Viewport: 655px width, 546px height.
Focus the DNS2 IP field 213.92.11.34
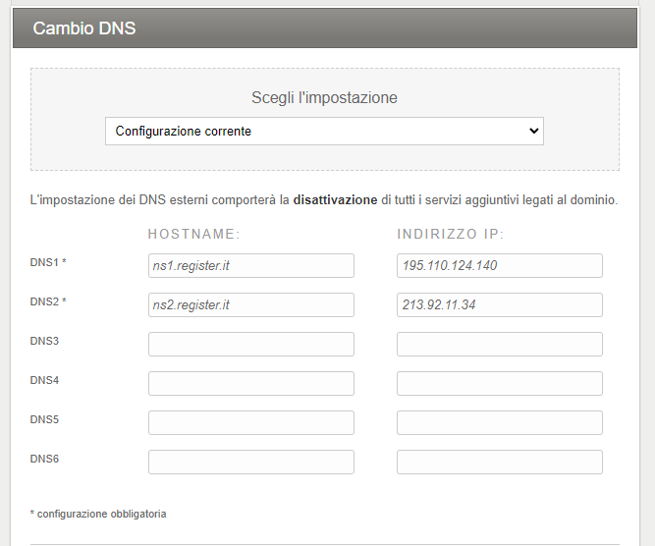pos(499,305)
